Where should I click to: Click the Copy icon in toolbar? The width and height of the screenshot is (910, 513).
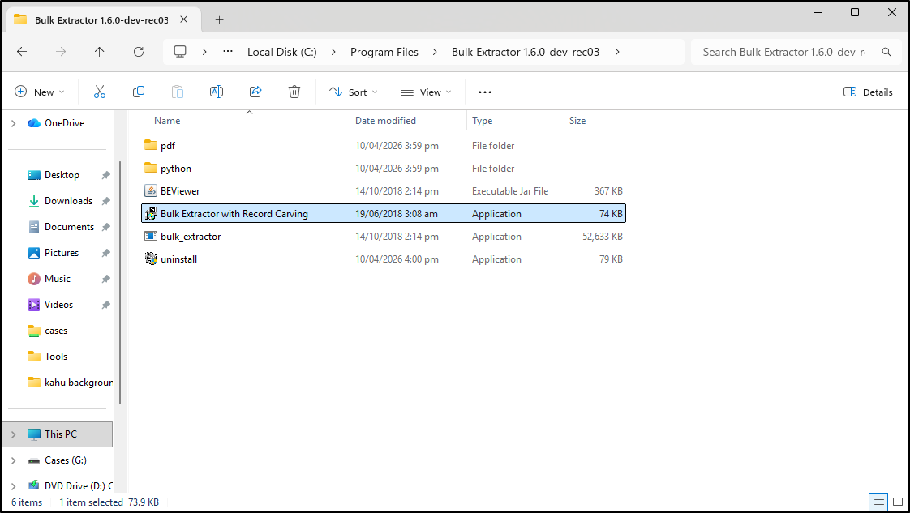click(x=139, y=92)
